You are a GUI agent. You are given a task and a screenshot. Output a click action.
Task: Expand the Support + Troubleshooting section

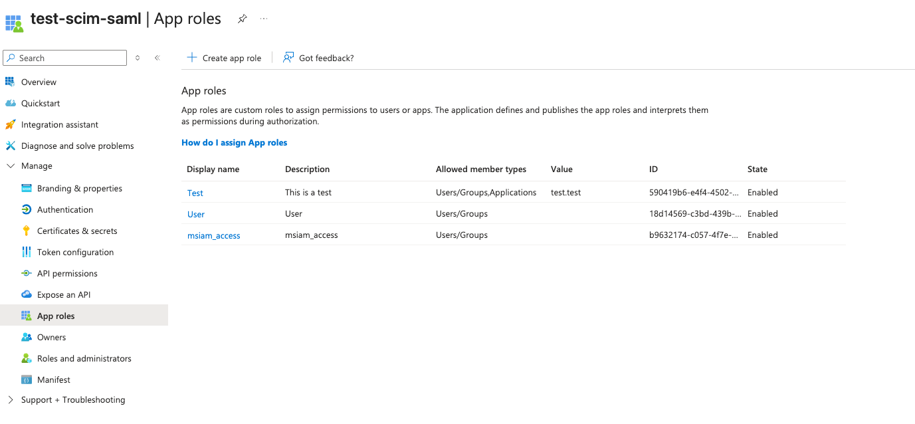(x=10, y=399)
